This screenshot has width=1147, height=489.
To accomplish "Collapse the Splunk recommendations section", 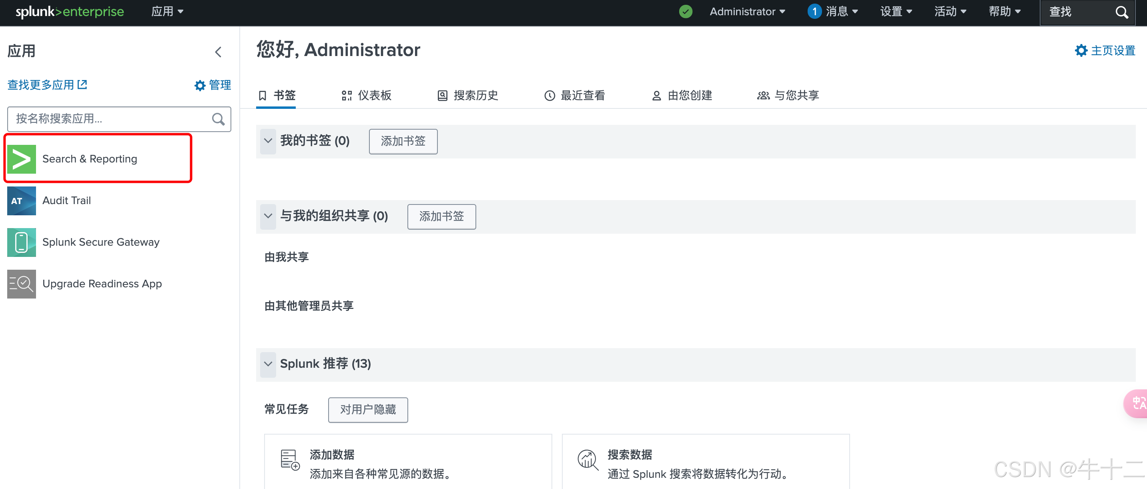I will click(x=268, y=364).
